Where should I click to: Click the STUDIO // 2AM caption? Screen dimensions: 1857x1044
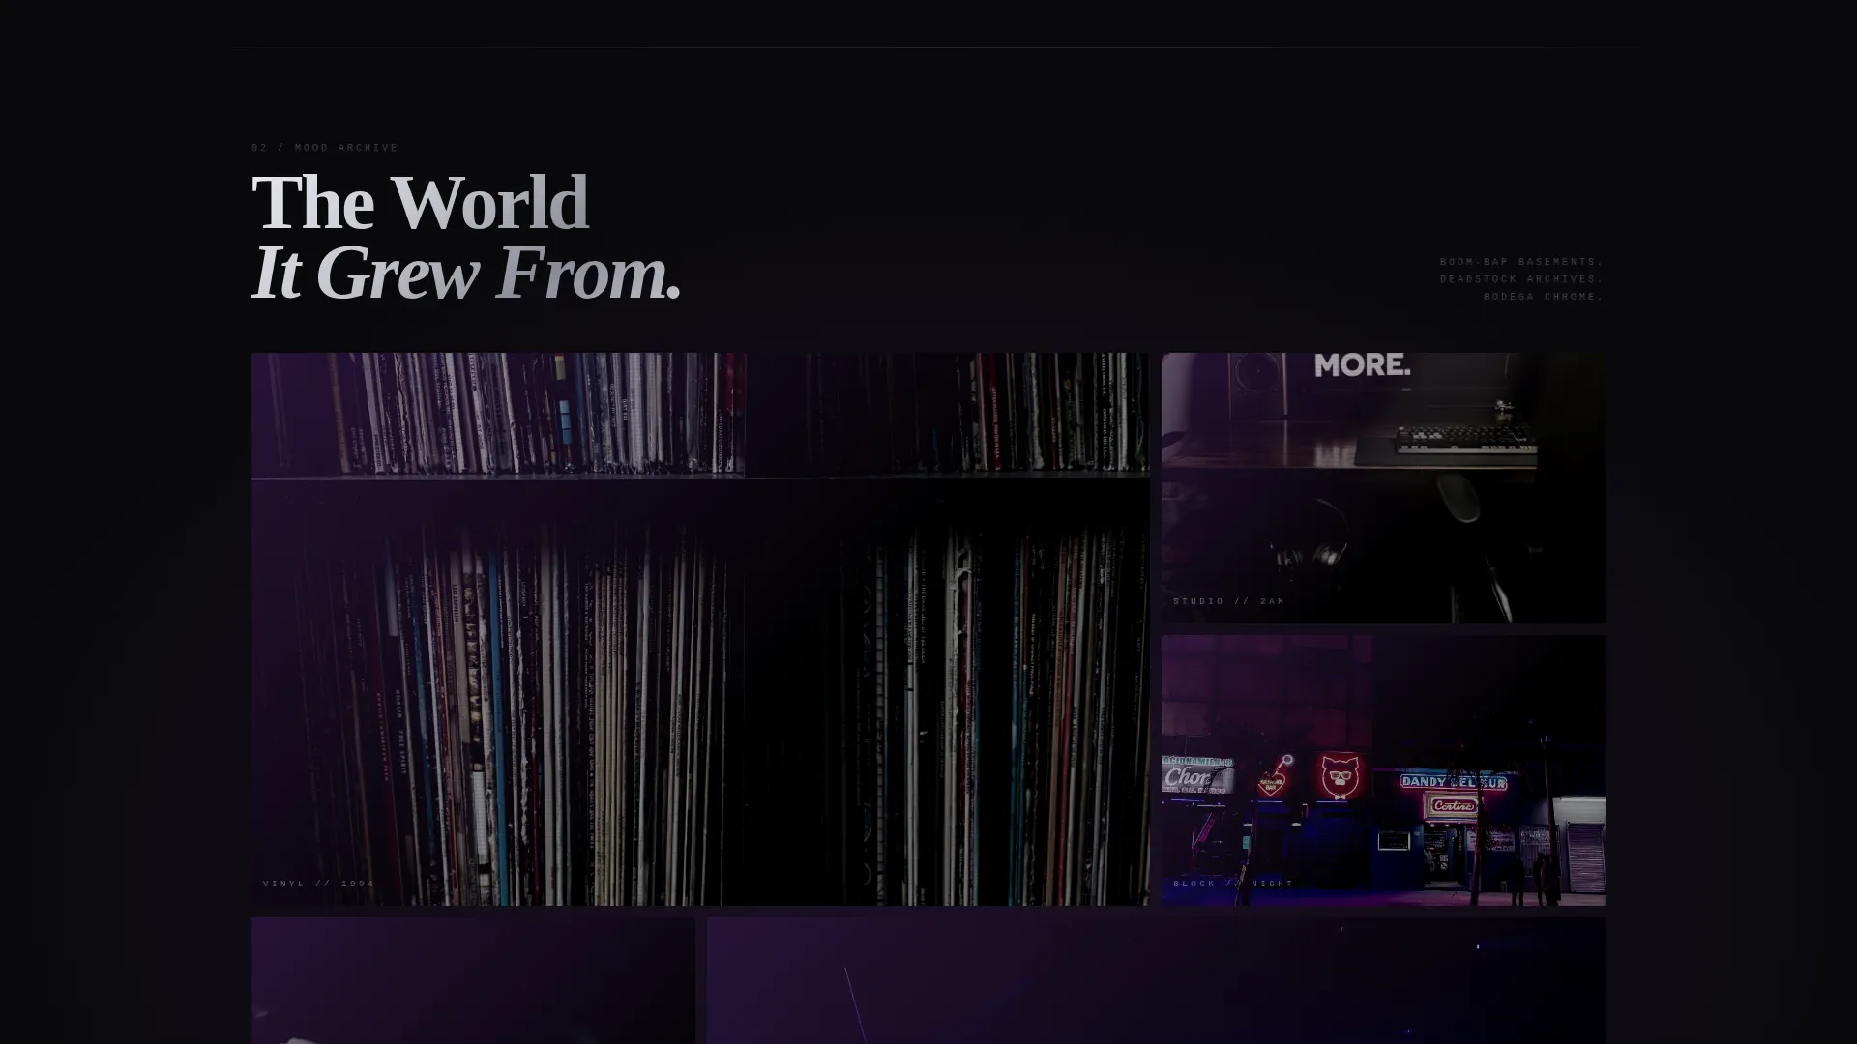(x=1228, y=601)
